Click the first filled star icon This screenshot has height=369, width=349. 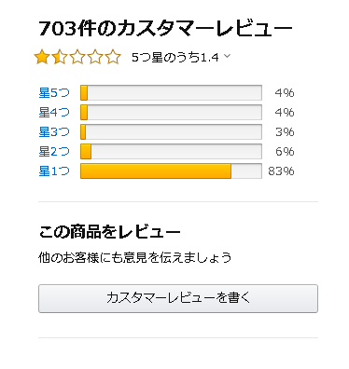[x=42, y=58]
